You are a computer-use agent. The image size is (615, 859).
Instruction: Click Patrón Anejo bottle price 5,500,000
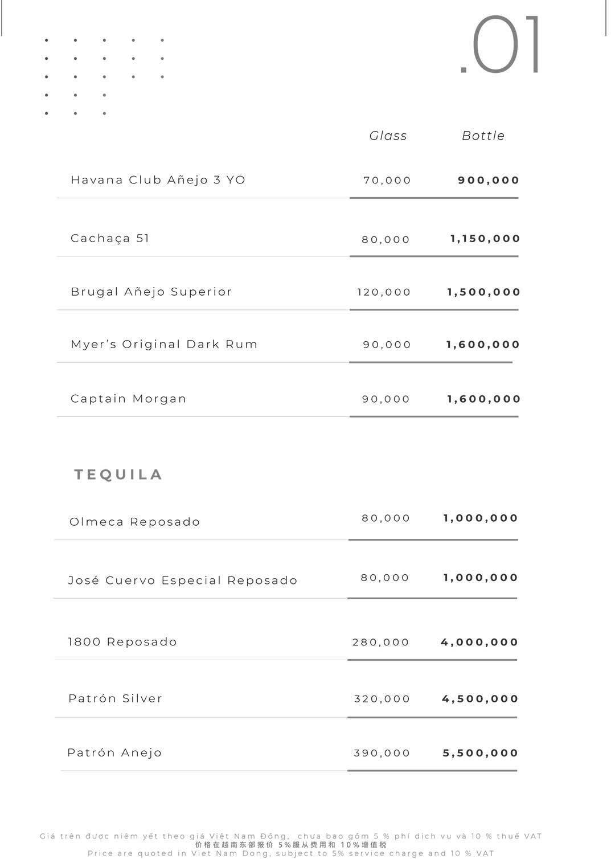click(x=481, y=753)
